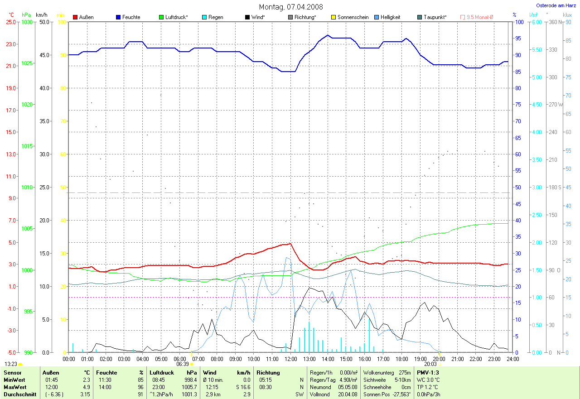
Task: Click the Montag, 07.04.2008 chart title
Action: coord(290,7)
